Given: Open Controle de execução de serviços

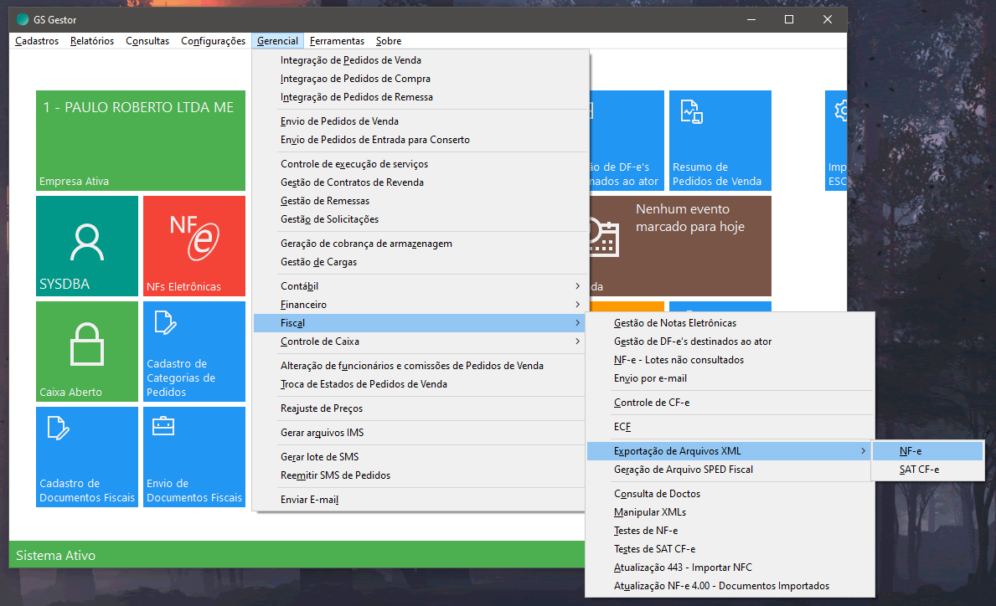Looking at the screenshot, I should click(x=419, y=164).
